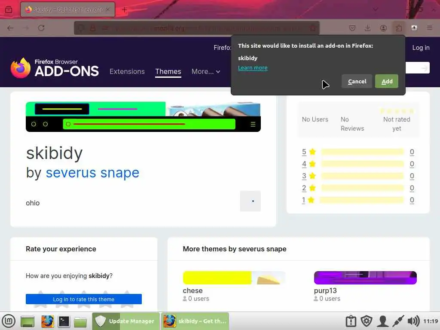Screen dimensions: 440x330
Task: Open the Firefox hamburger menu
Action: pyautogui.click(x=430, y=28)
